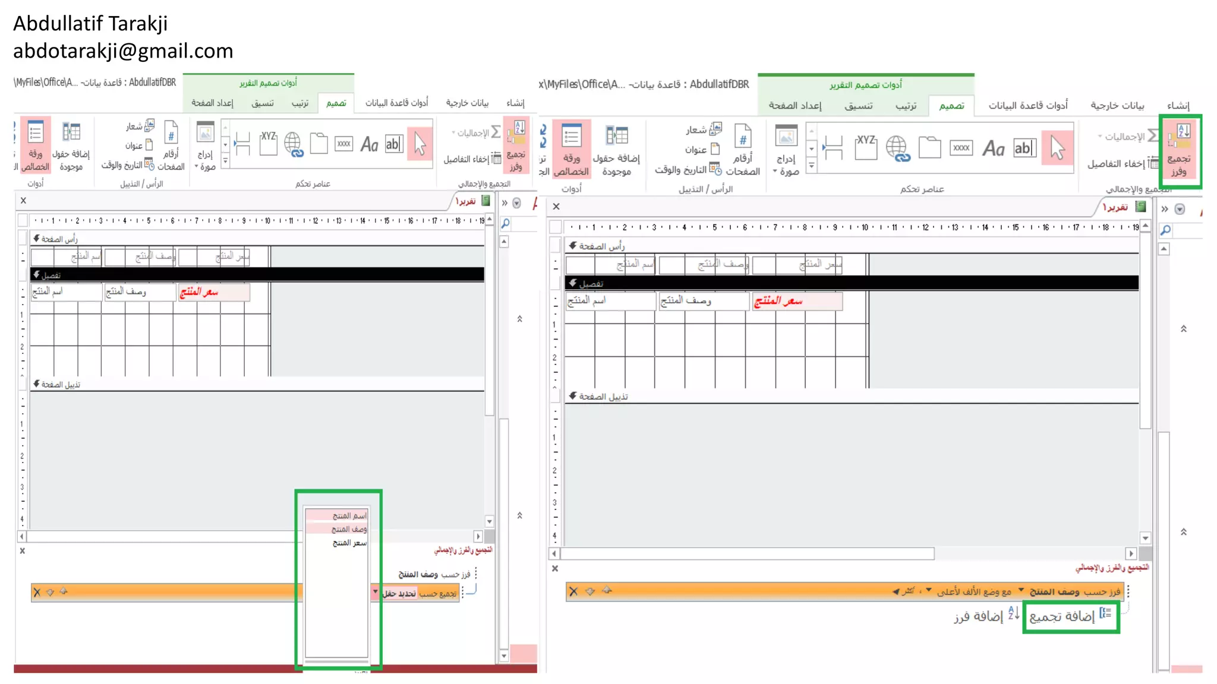This screenshot has width=1217, height=684.
Task: Select the pointer tool in right window ribbon
Action: [1057, 148]
